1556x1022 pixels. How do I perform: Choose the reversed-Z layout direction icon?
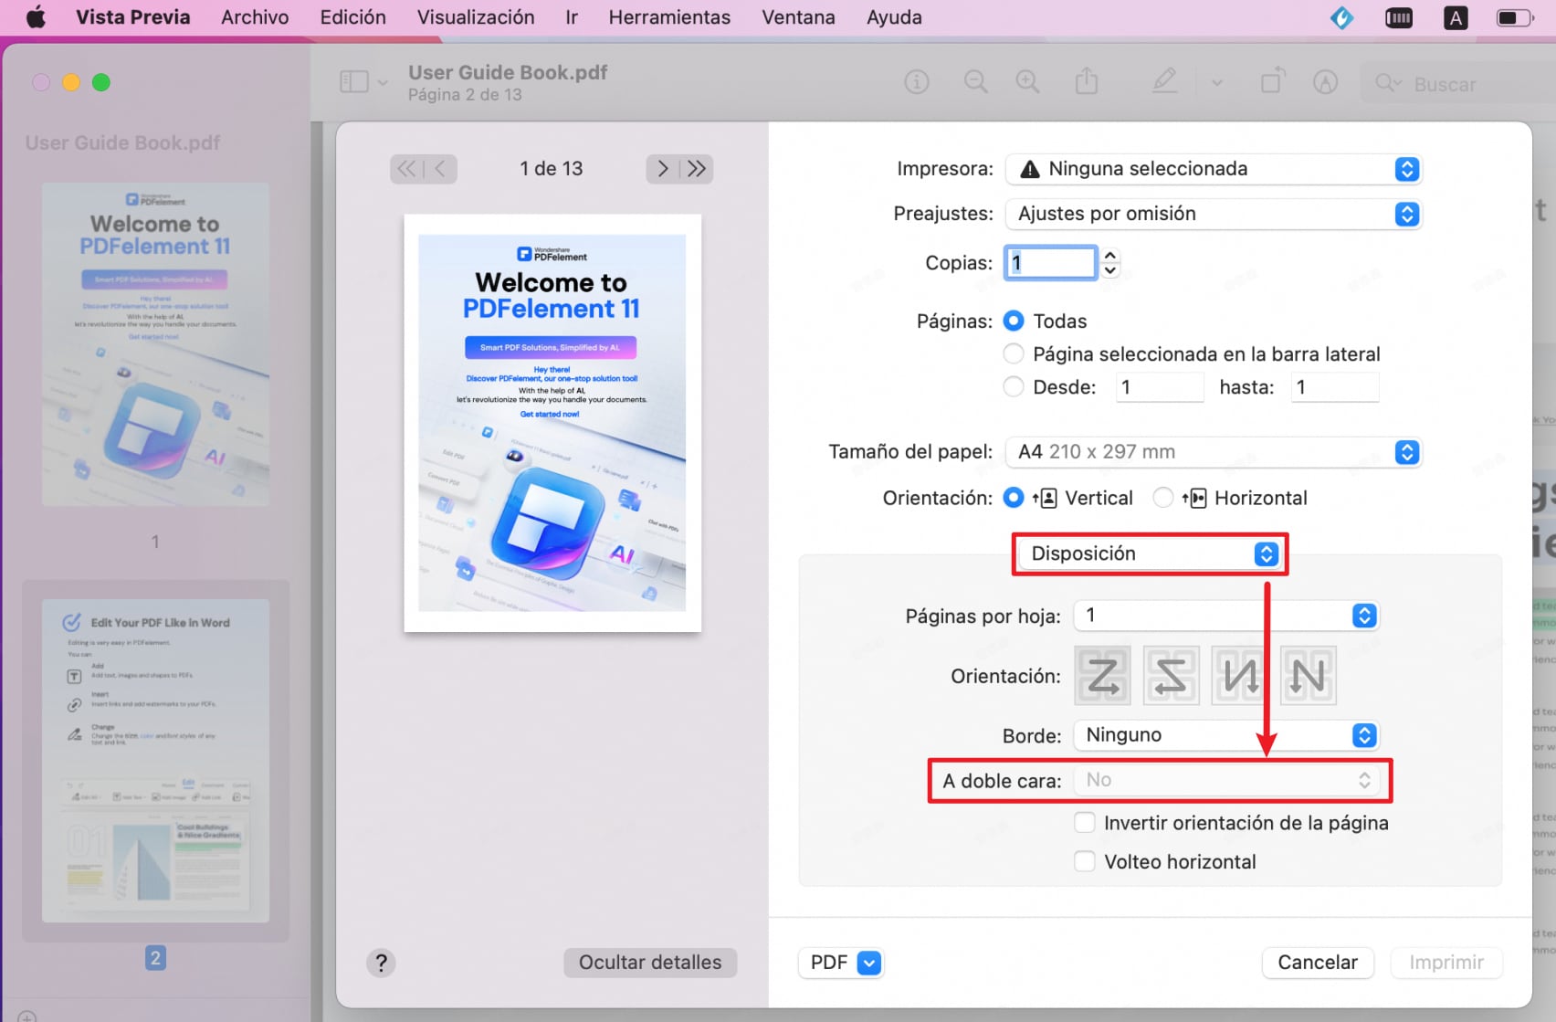(1172, 676)
